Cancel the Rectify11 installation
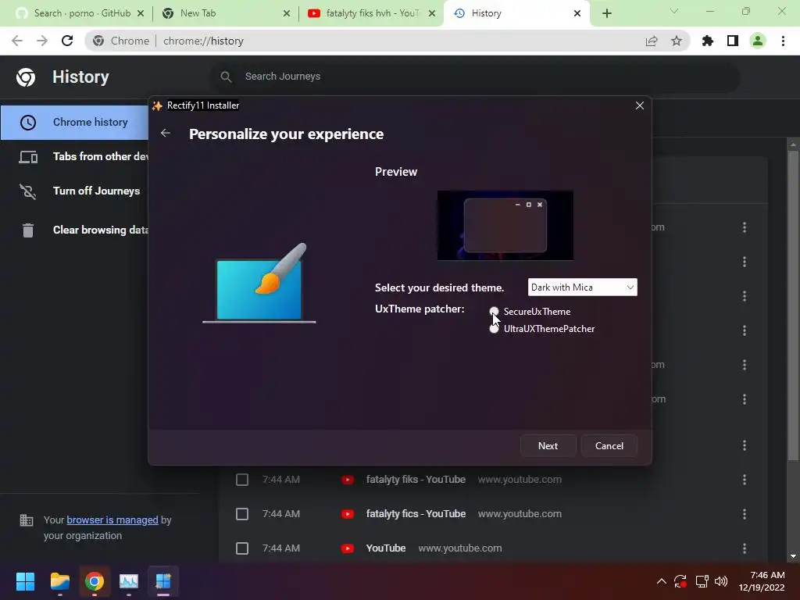 (609, 445)
